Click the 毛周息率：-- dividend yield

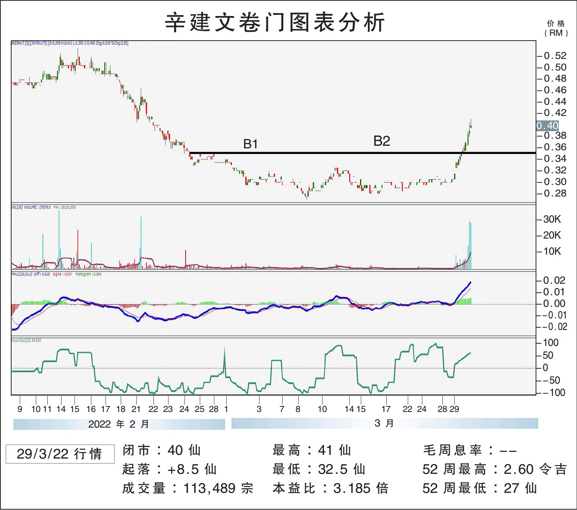click(470, 450)
